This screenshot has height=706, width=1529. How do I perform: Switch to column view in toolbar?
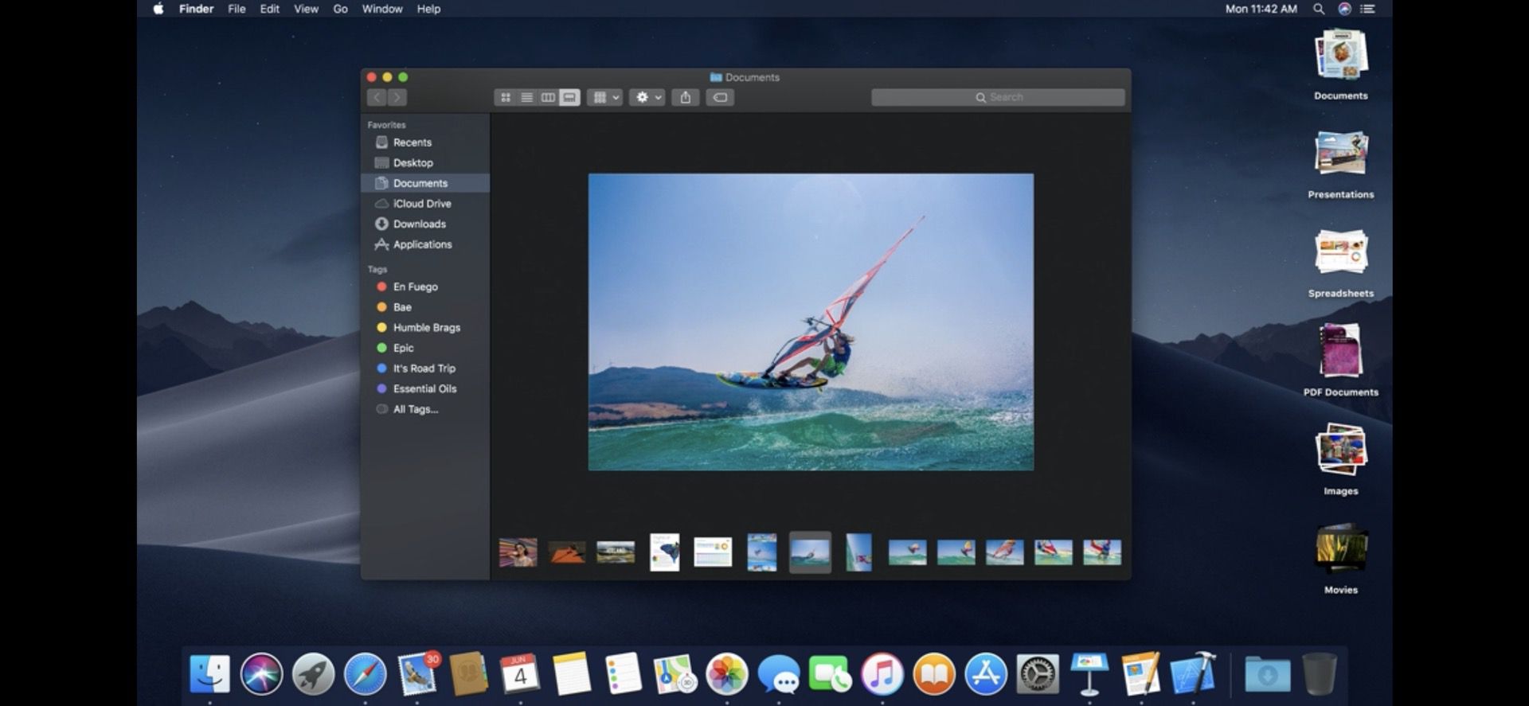pos(548,97)
